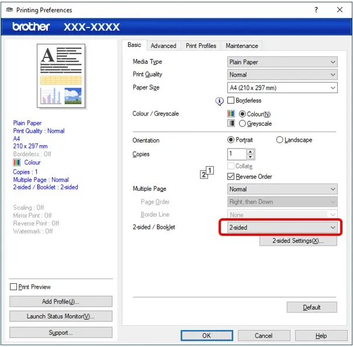Switch to the Advanced tab
The height and width of the screenshot is (347, 353).
pyautogui.click(x=163, y=46)
